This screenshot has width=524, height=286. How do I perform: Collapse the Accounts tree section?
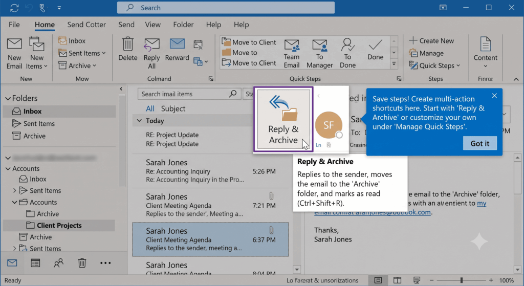(8, 169)
